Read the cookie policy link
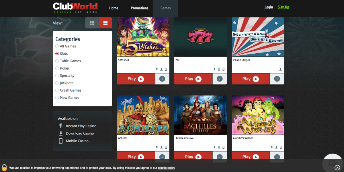The width and height of the screenshot is (344, 172). point(166,168)
